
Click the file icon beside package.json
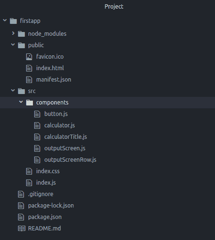pos(21,217)
